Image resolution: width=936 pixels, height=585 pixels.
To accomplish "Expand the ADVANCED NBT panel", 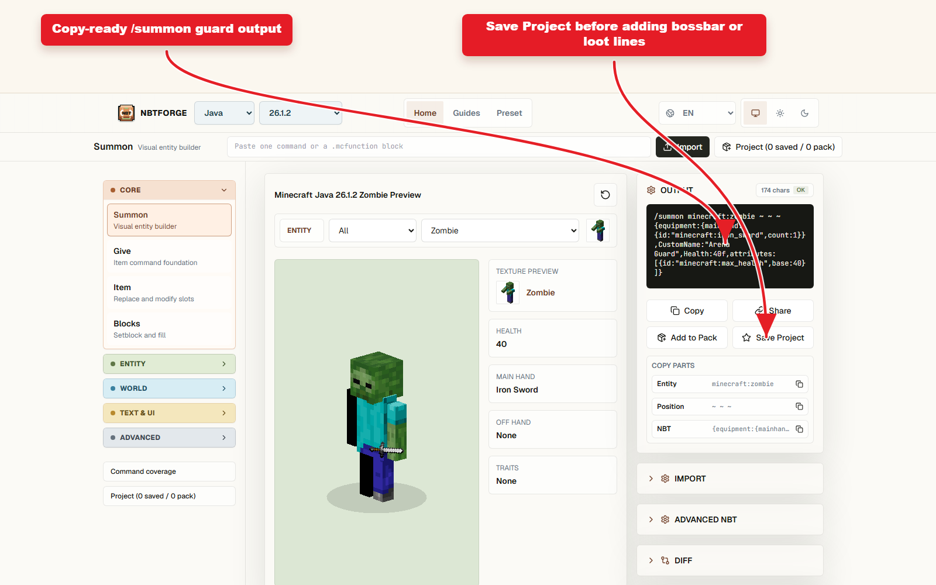I will click(x=730, y=519).
